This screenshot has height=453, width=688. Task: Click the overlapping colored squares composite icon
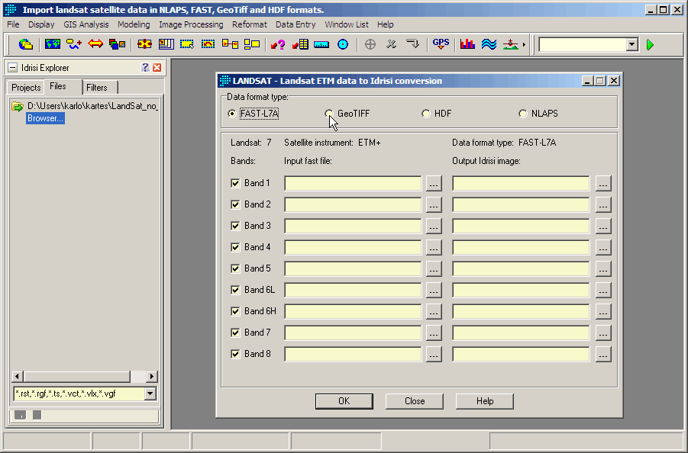click(x=117, y=44)
